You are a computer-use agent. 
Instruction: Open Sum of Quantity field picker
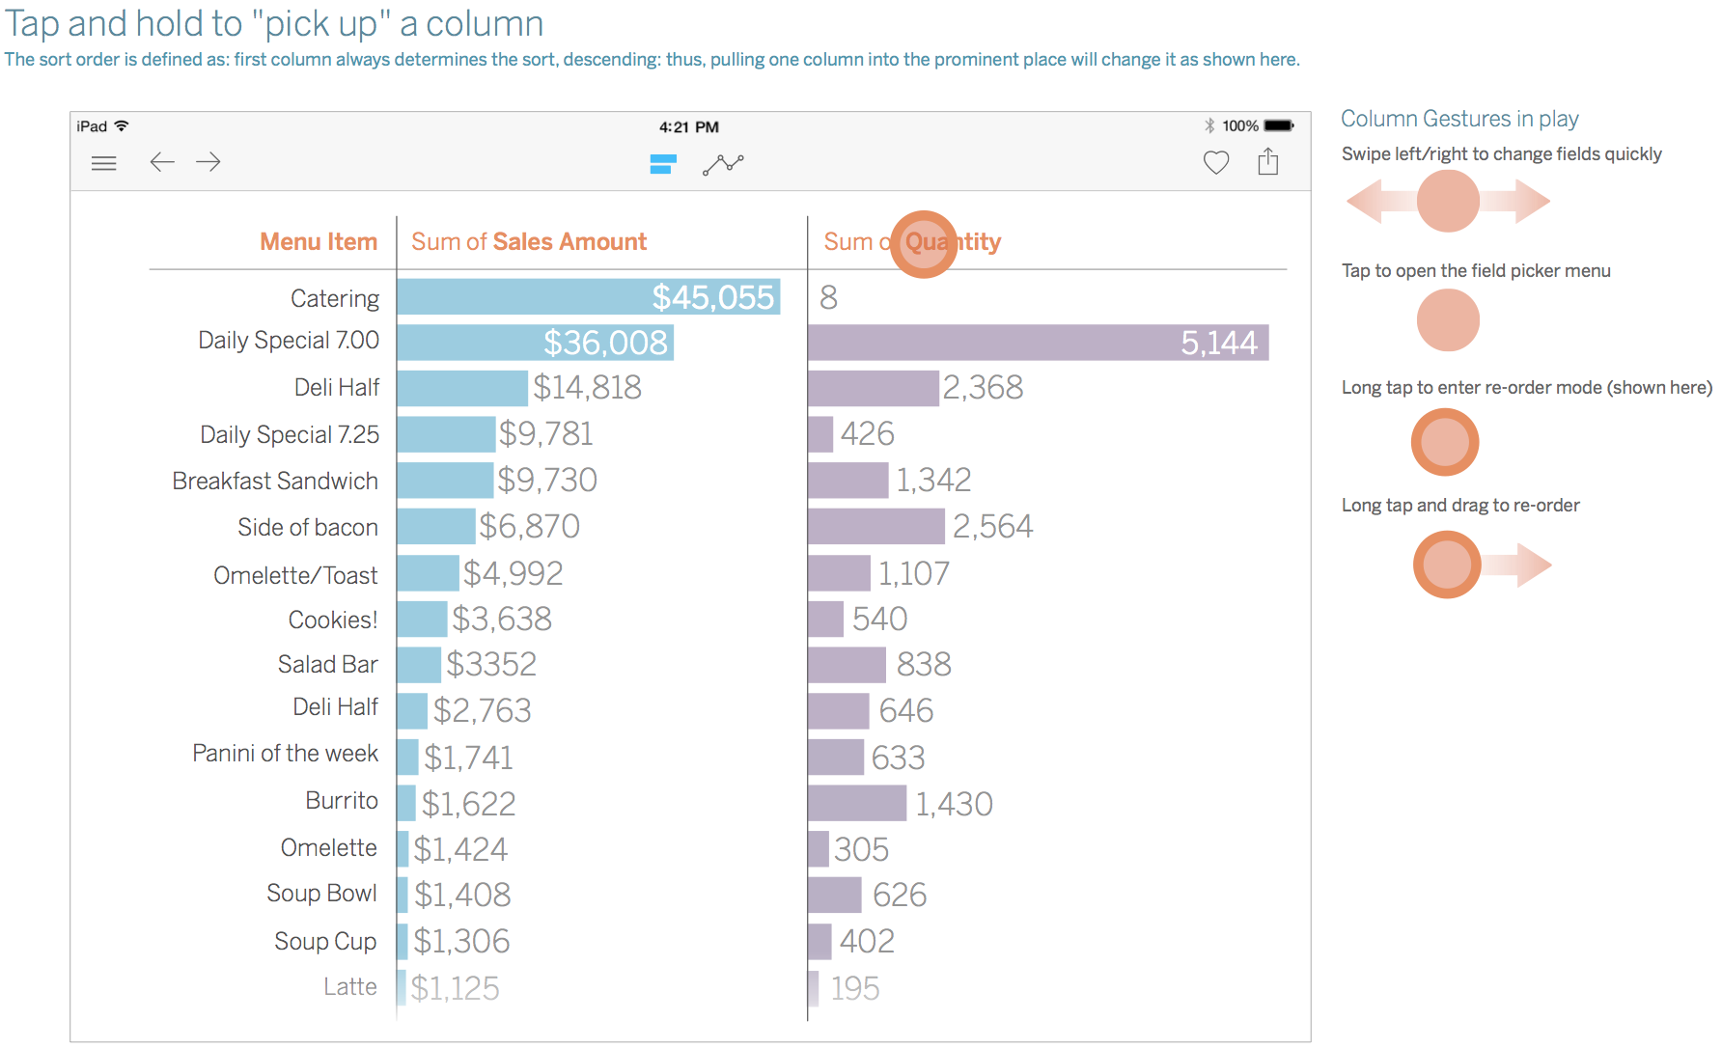coord(912,241)
